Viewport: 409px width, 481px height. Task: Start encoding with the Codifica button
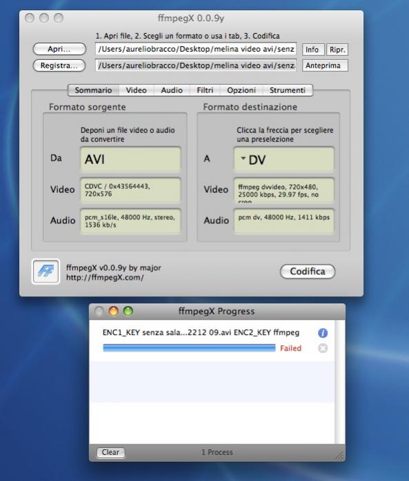(x=308, y=272)
